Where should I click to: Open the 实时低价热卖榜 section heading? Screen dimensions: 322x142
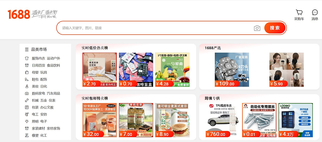[x=95, y=48]
